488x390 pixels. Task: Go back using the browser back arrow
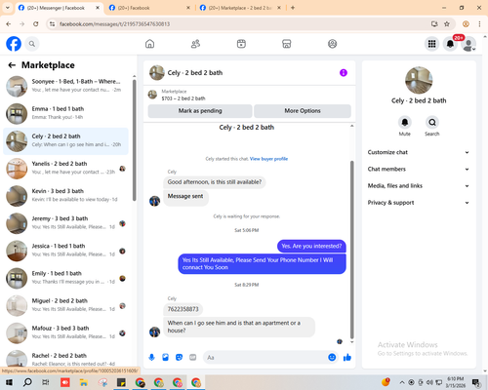point(9,24)
